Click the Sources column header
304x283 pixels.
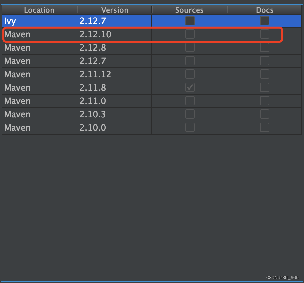(189, 10)
